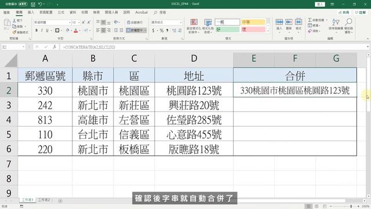Viewport: 371px width, 209px height.
Task: Open Format as Table gallery
Action: coord(208,26)
